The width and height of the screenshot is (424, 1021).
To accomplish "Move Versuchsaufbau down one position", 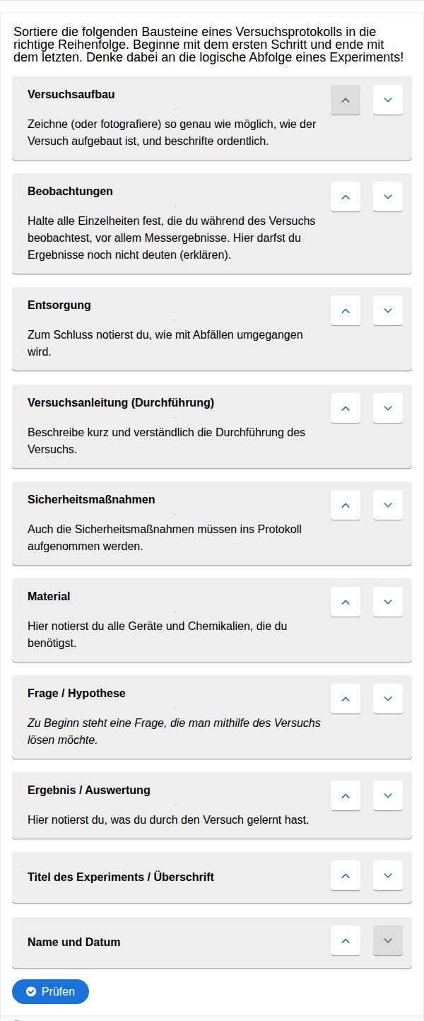I will (388, 100).
